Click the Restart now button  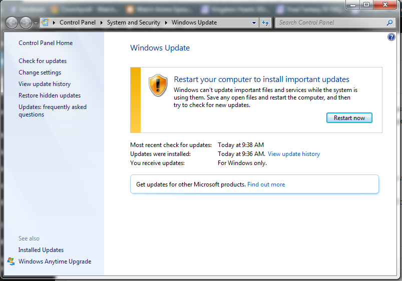[x=349, y=118]
